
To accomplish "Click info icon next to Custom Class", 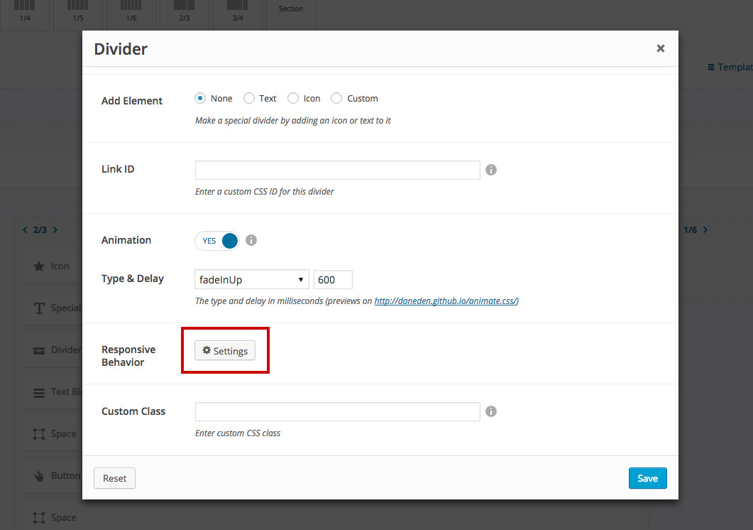I will point(491,411).
